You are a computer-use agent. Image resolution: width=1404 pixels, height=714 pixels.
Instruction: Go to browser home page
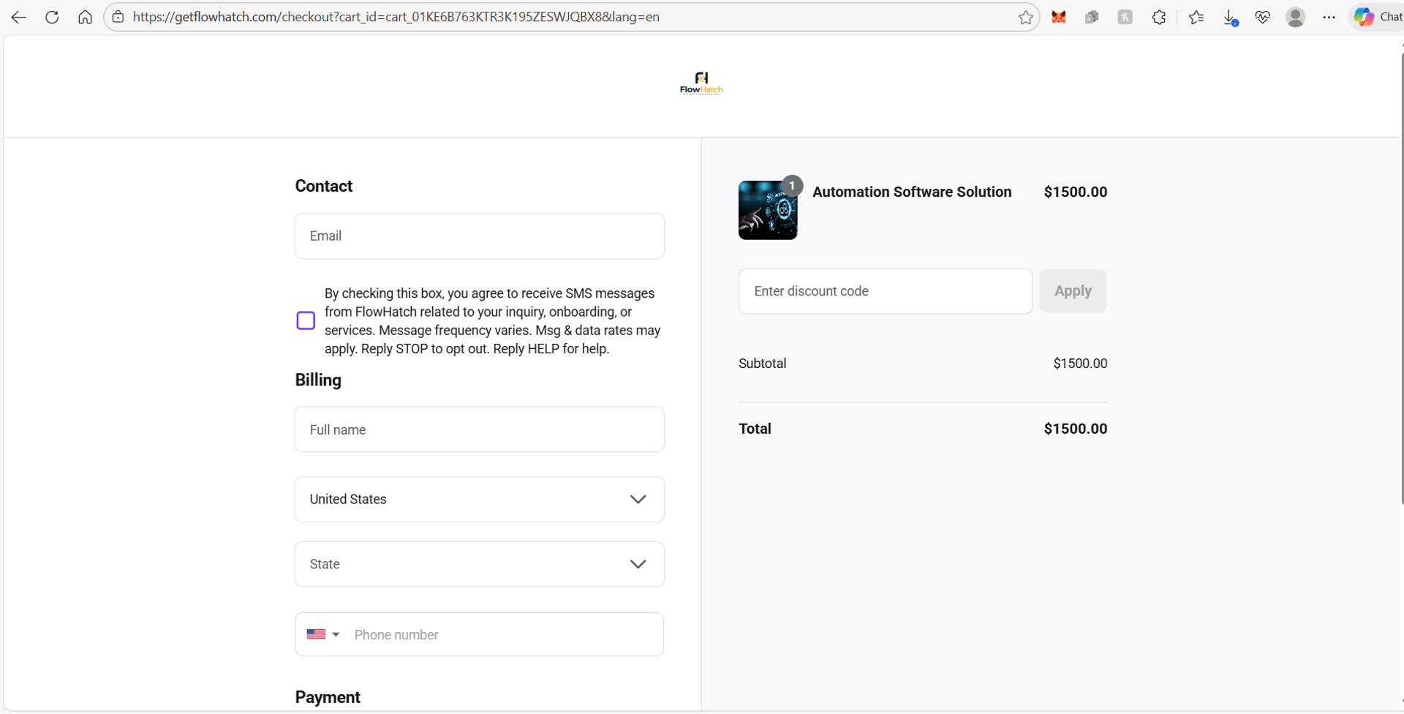click(x=85, y=17)
